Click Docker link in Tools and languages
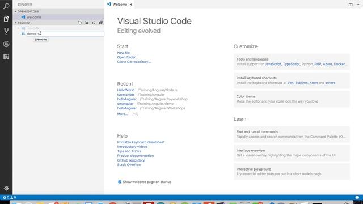This screenshot has height=204, width=363. (x=340, y=64)
